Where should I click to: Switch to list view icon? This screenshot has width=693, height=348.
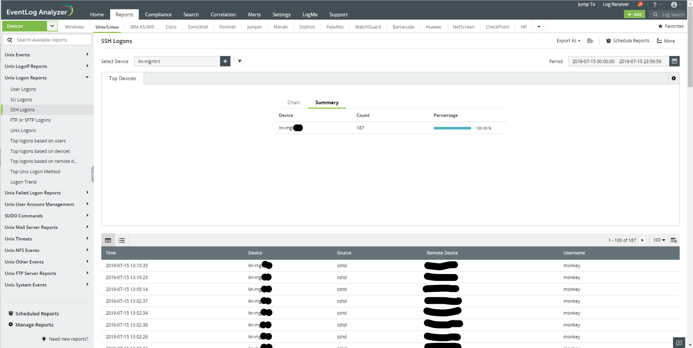pyautogui.click(x=122, y=240)
